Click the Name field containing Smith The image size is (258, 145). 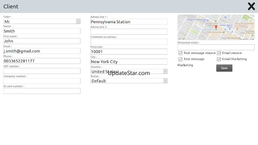pos(42,31)
